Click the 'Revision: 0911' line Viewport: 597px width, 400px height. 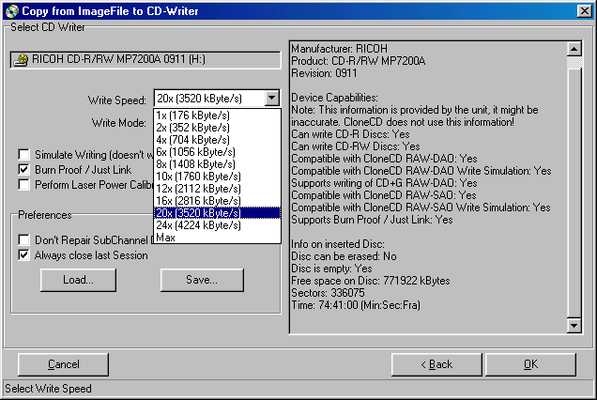point(324,73)
